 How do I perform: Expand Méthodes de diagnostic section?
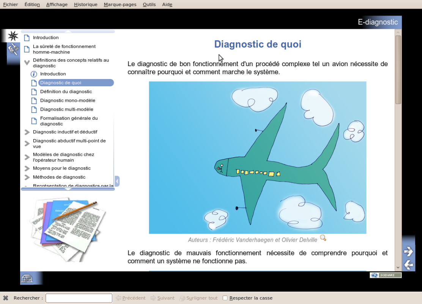(27, 177)
